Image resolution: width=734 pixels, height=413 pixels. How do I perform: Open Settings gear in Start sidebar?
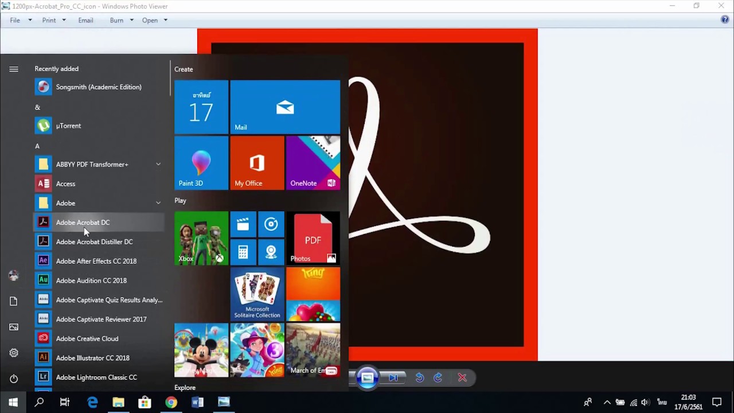(x=14, y=353)
